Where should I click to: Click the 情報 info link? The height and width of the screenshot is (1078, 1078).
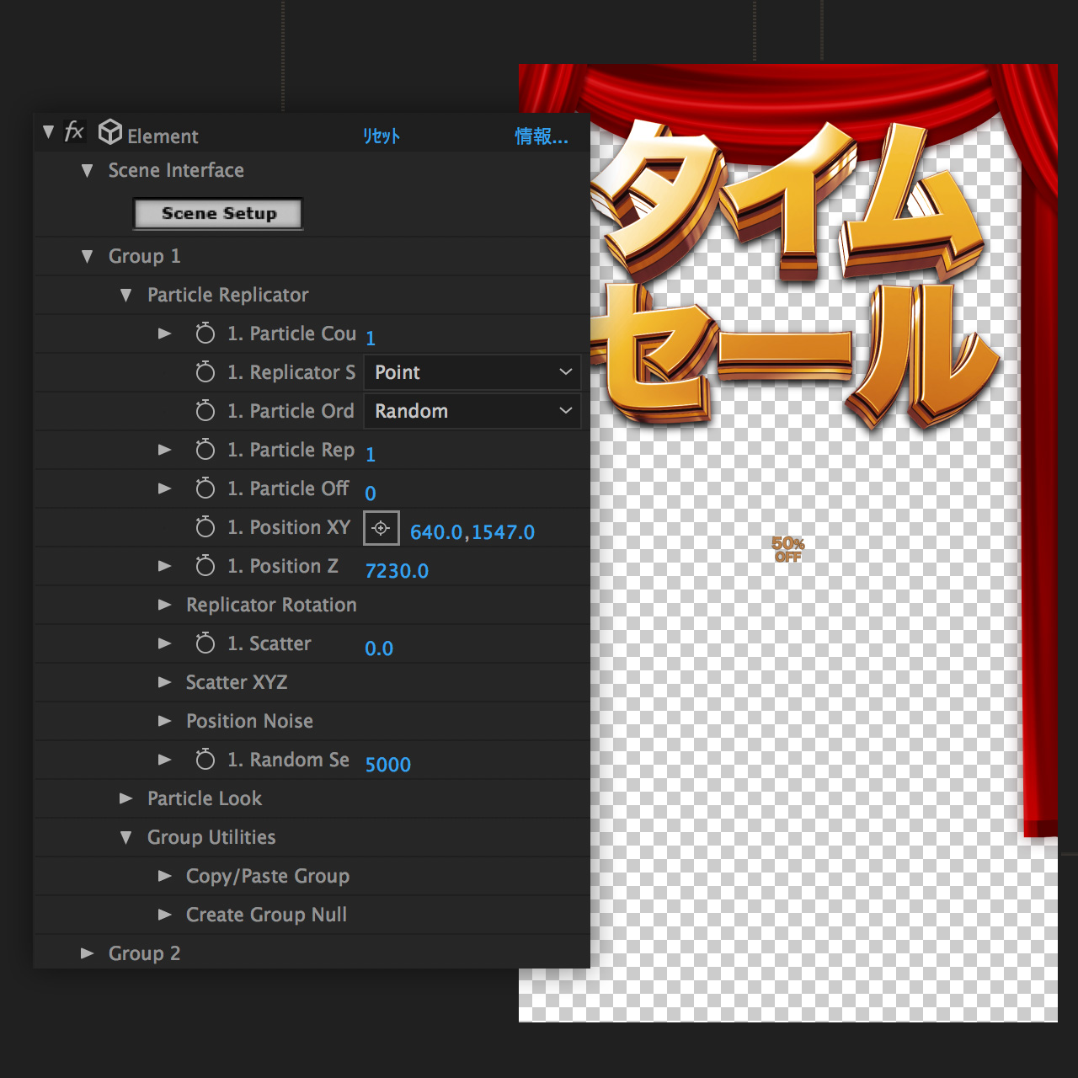pos(541,136)
